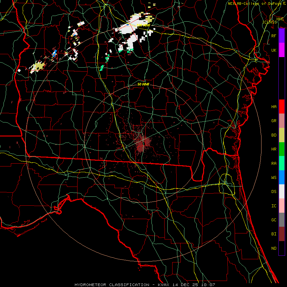Click the WS legend label
287x287 pixels.
pyautogui.click(x=274, y=178)
